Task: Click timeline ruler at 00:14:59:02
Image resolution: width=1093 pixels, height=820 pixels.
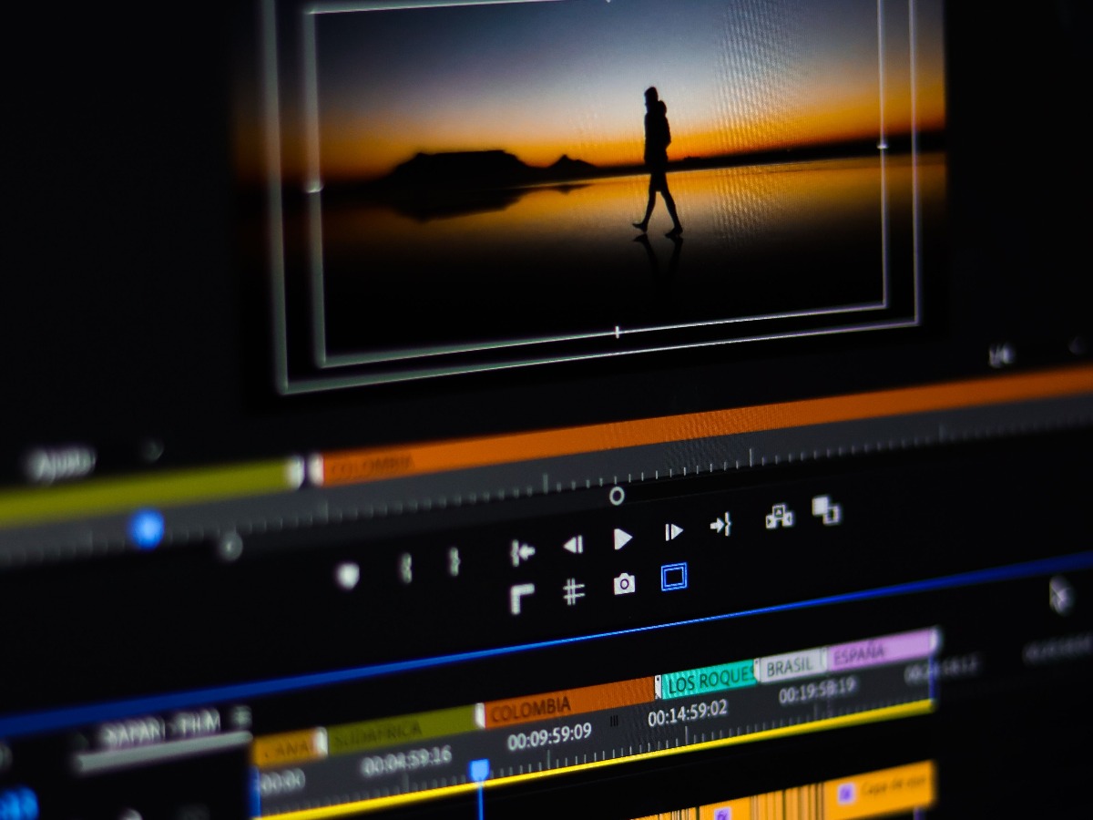Action: point(688,712)
